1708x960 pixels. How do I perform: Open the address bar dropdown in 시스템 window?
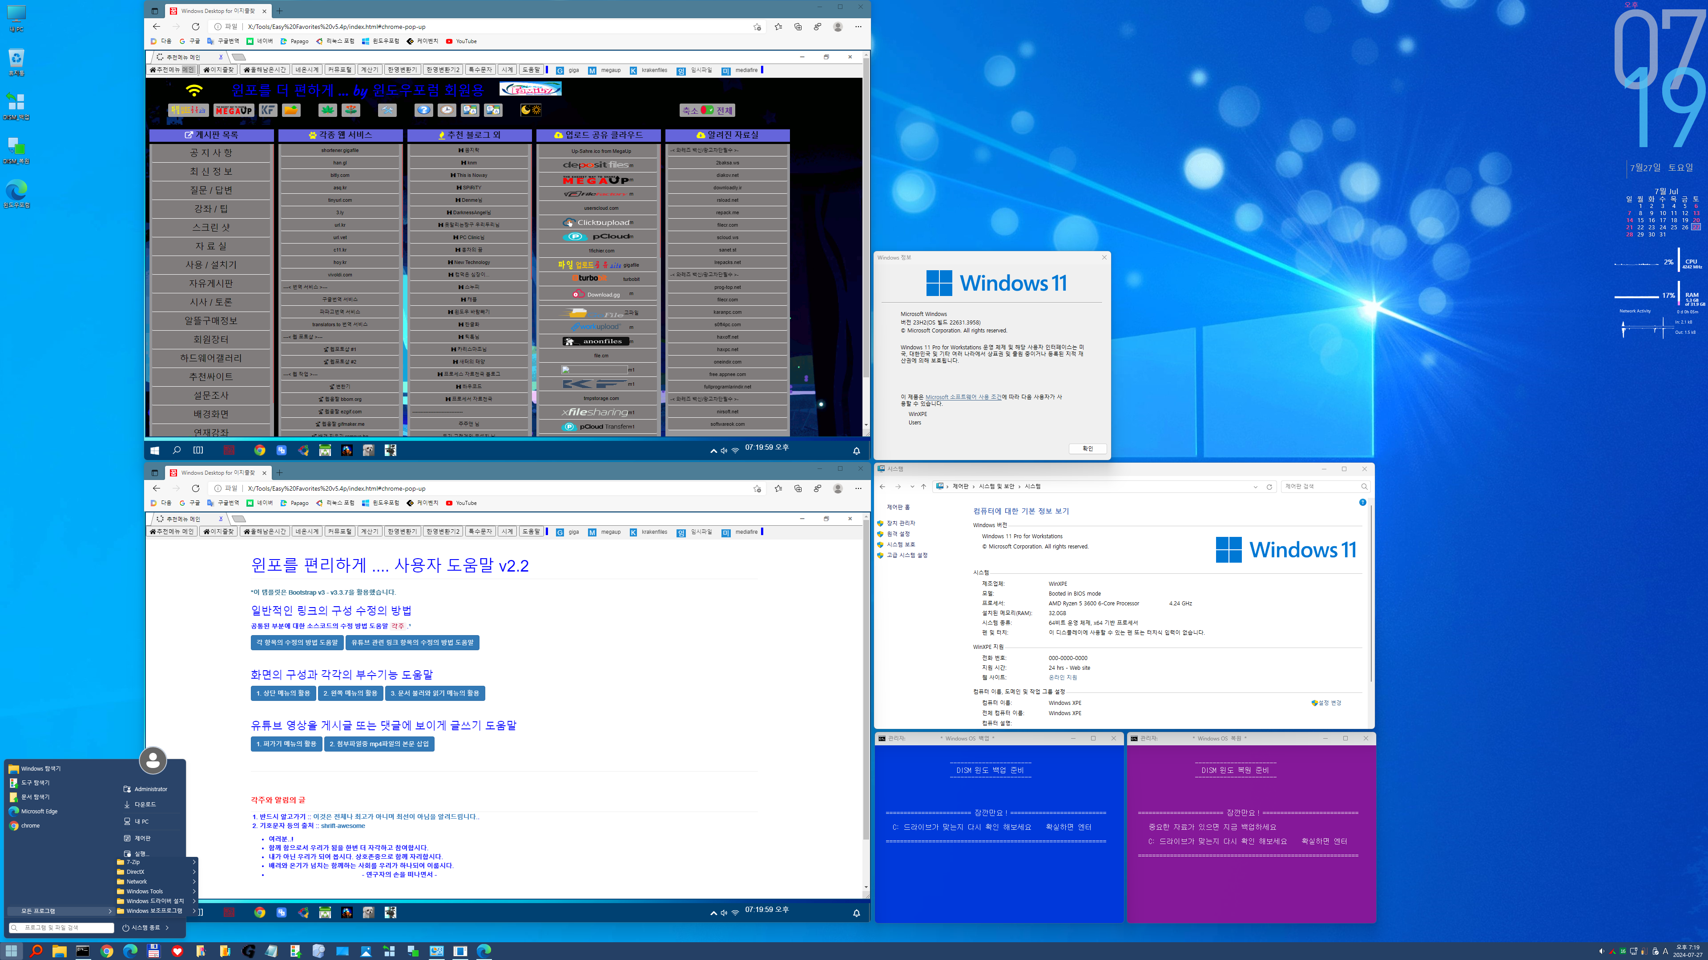tap(1255, 487)
